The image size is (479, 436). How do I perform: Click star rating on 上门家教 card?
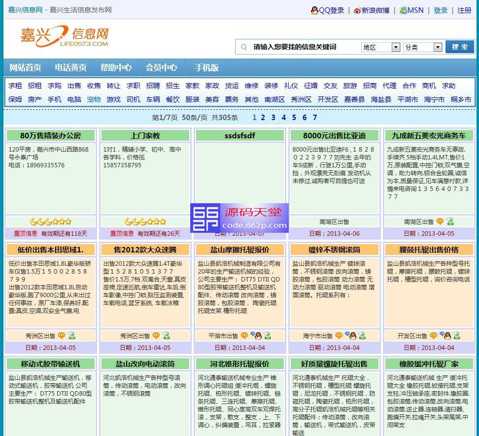click(145, 221)
